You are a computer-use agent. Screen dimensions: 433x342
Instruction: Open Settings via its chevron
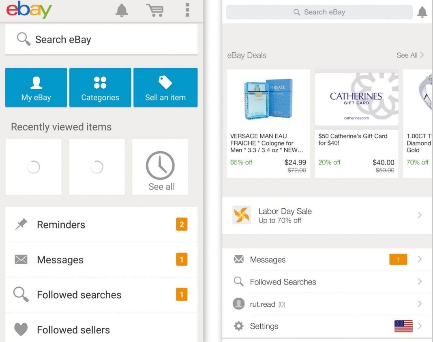click(x=420, y=326)
